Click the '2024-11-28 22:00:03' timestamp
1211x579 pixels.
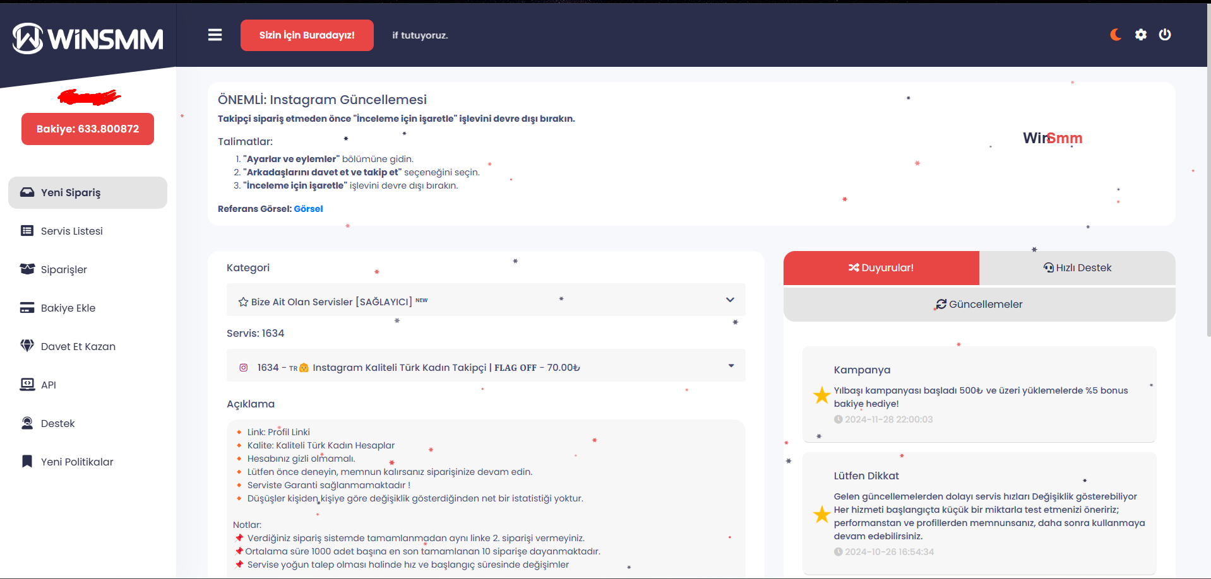(x=889, y=419)
